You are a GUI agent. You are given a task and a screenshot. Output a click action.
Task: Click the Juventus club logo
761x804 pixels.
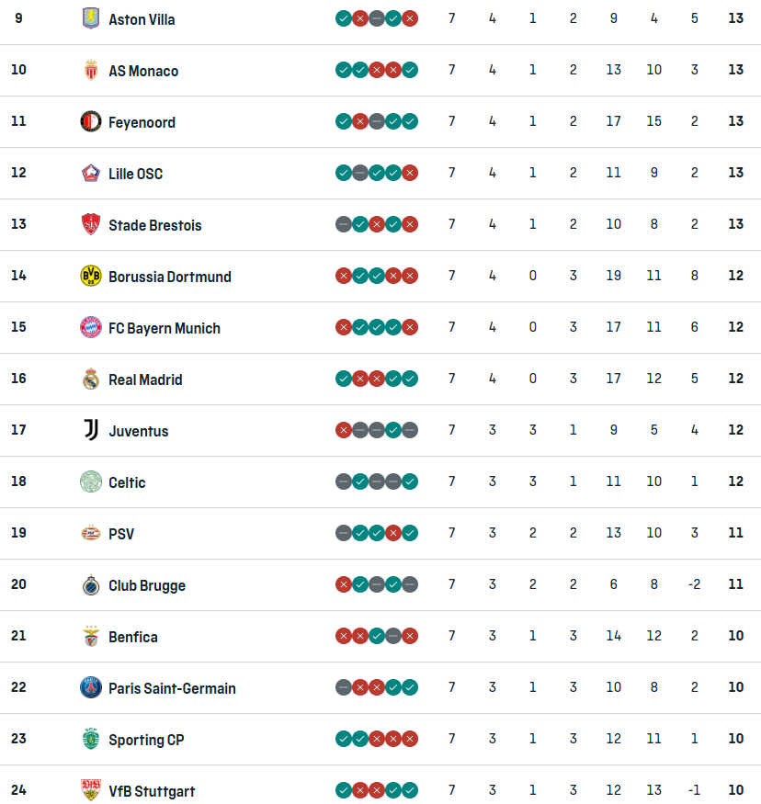coord(89,430)
